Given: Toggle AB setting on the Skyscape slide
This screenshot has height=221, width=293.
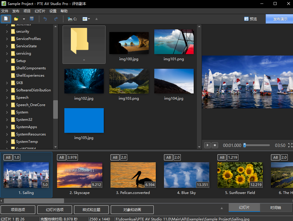Looking at the screenshot, I should 61,157.
